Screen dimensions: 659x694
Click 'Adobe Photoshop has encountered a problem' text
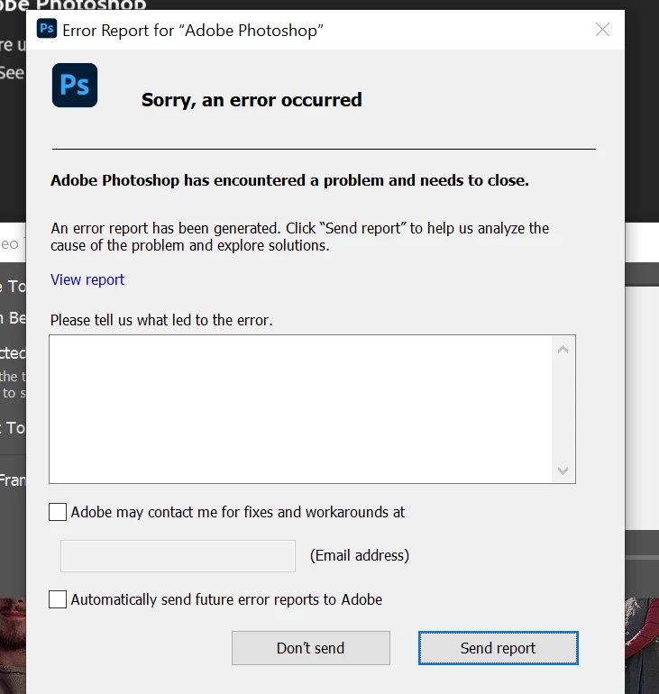pos(289,180)
